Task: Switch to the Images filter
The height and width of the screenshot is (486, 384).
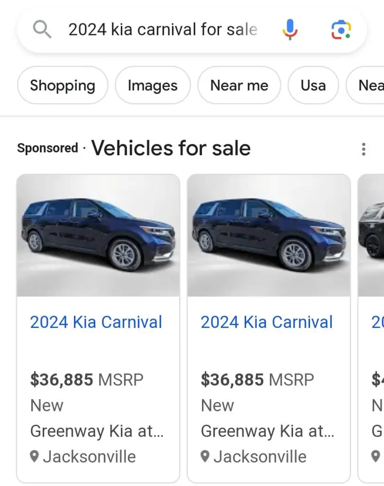Action: [x=153, y=85]
